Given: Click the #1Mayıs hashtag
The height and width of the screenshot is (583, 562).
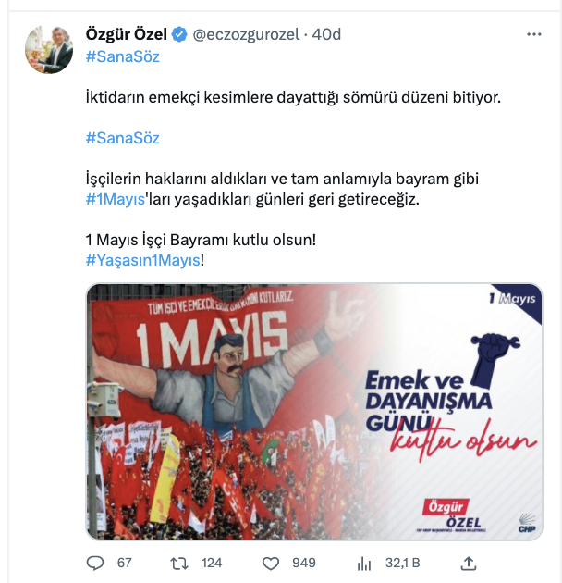Looking at the screenshot, I should coord(116,199).
